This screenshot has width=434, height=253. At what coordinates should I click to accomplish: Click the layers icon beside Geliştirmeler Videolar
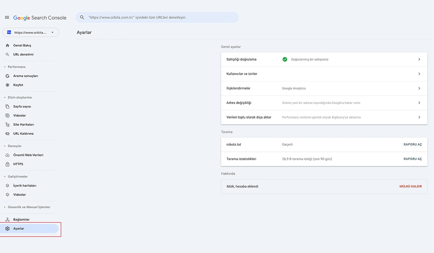(x=8, y=195)
